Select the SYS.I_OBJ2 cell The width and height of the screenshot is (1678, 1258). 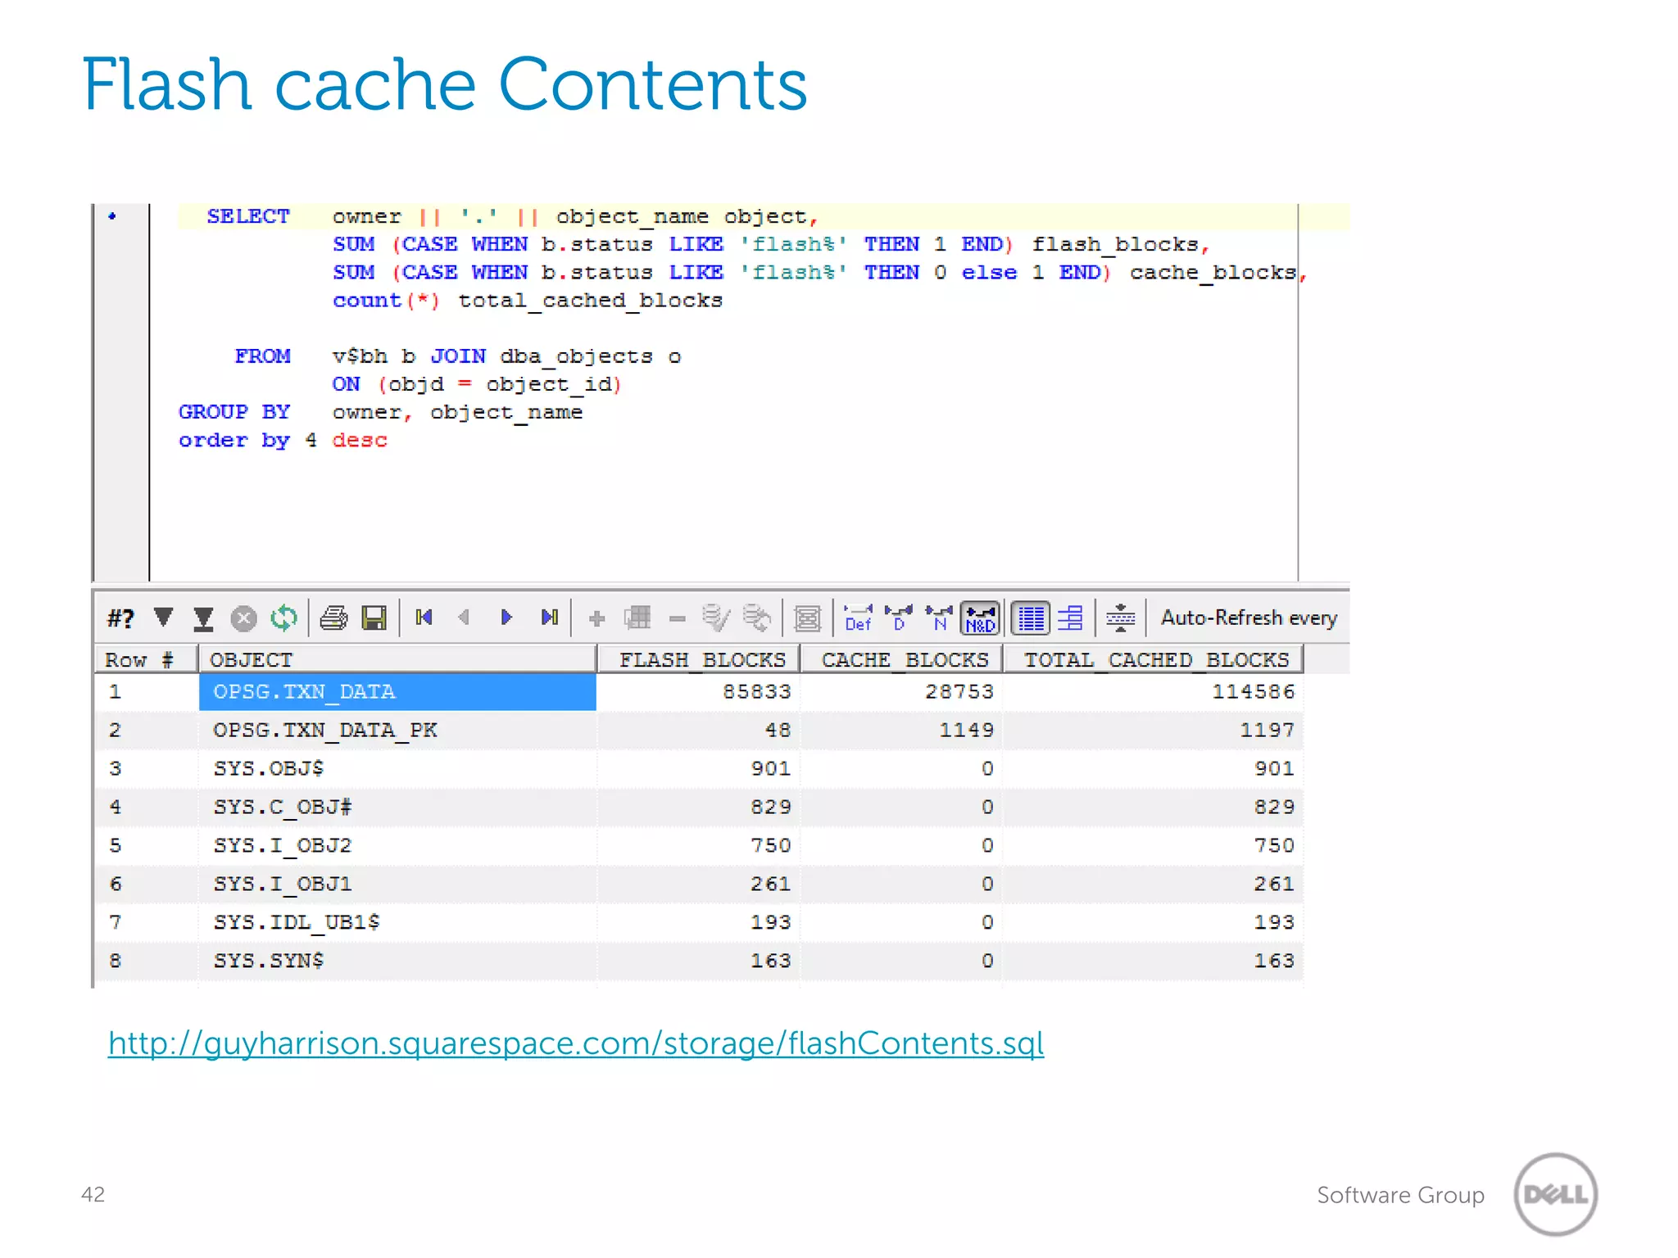(x=397, y=845)
